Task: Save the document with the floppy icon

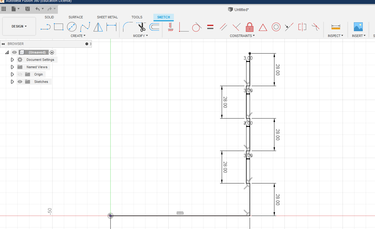Action: (x=28, y=9)
